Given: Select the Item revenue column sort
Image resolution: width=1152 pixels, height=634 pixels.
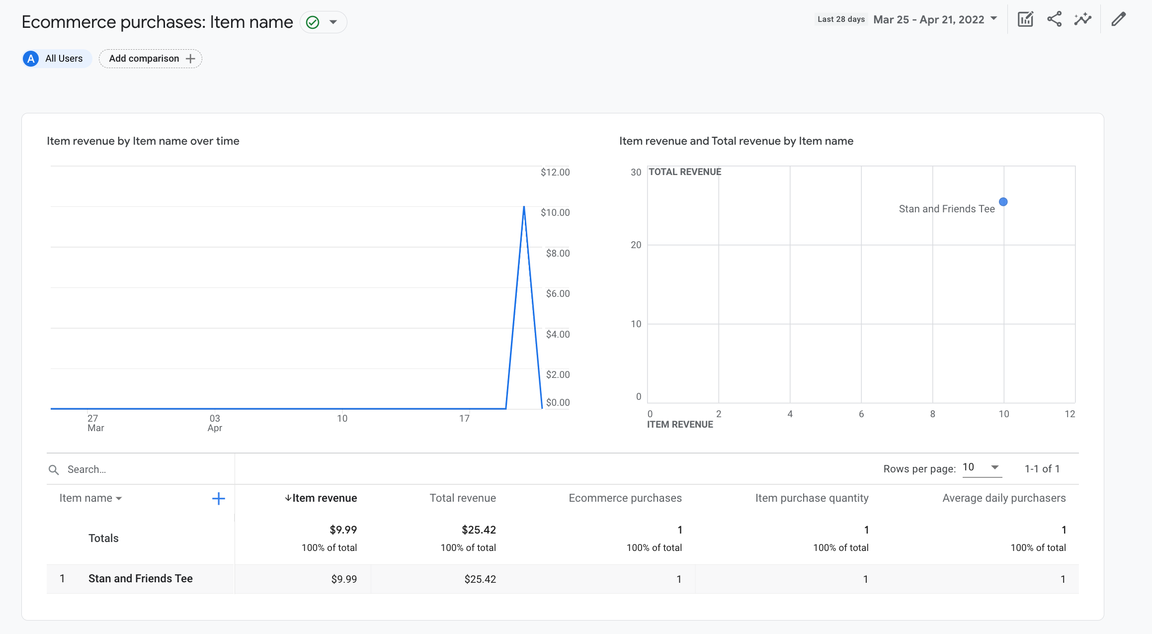Looking at the screenshot, I should pyautogui.click(x=321, y=497).
